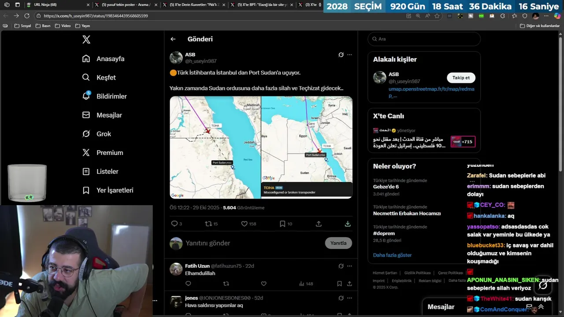
Task: Share Fatih Uzun's comment
Action: pyautogui.click(x=349, y=284)
